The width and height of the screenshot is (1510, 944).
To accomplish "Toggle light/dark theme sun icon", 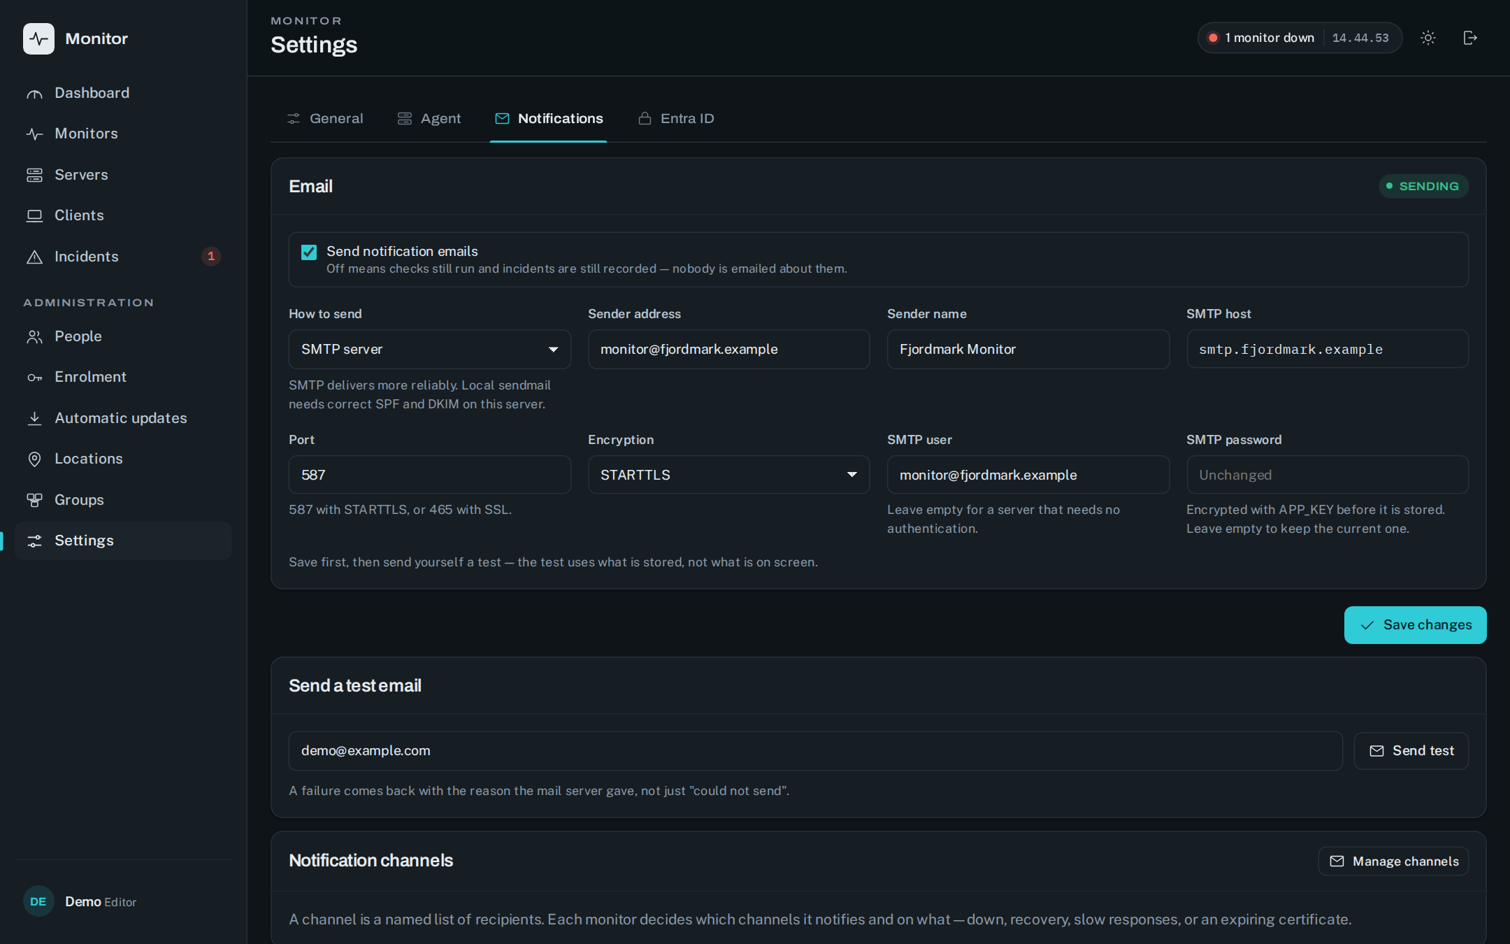I will pos(1428,38).
